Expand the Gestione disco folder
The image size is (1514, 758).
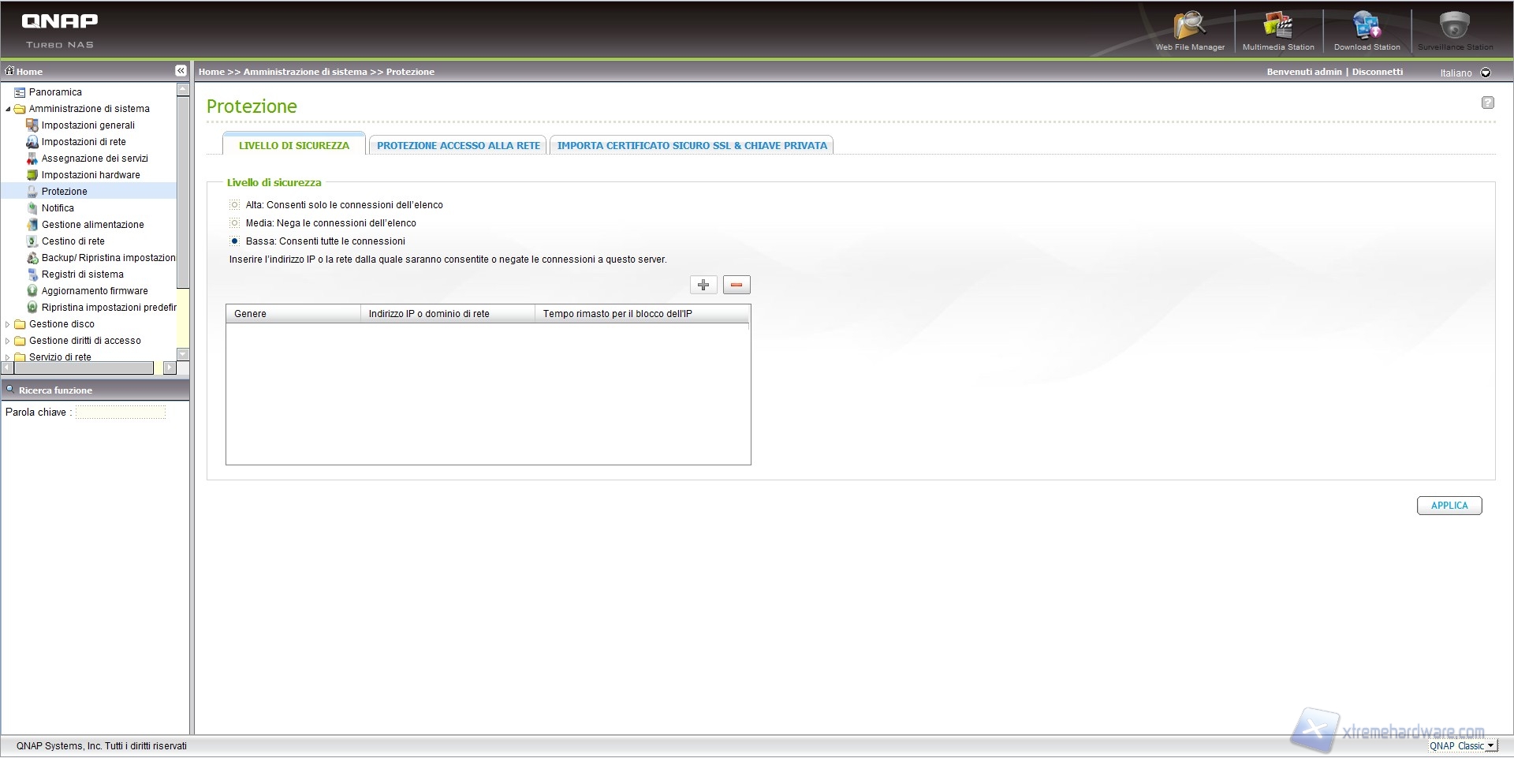click(x=8, y=324)
